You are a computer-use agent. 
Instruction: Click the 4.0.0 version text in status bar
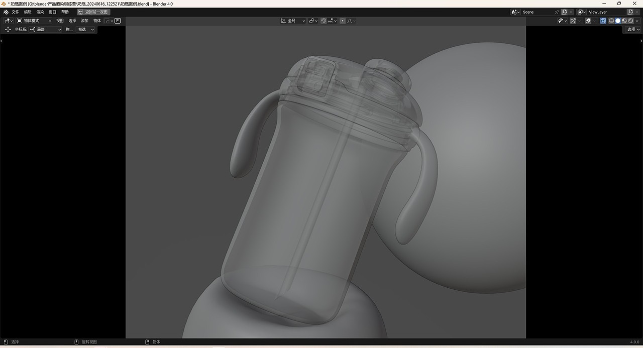pos(634,342)
